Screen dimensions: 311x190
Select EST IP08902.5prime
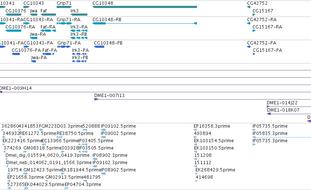[x=118, y=170]
